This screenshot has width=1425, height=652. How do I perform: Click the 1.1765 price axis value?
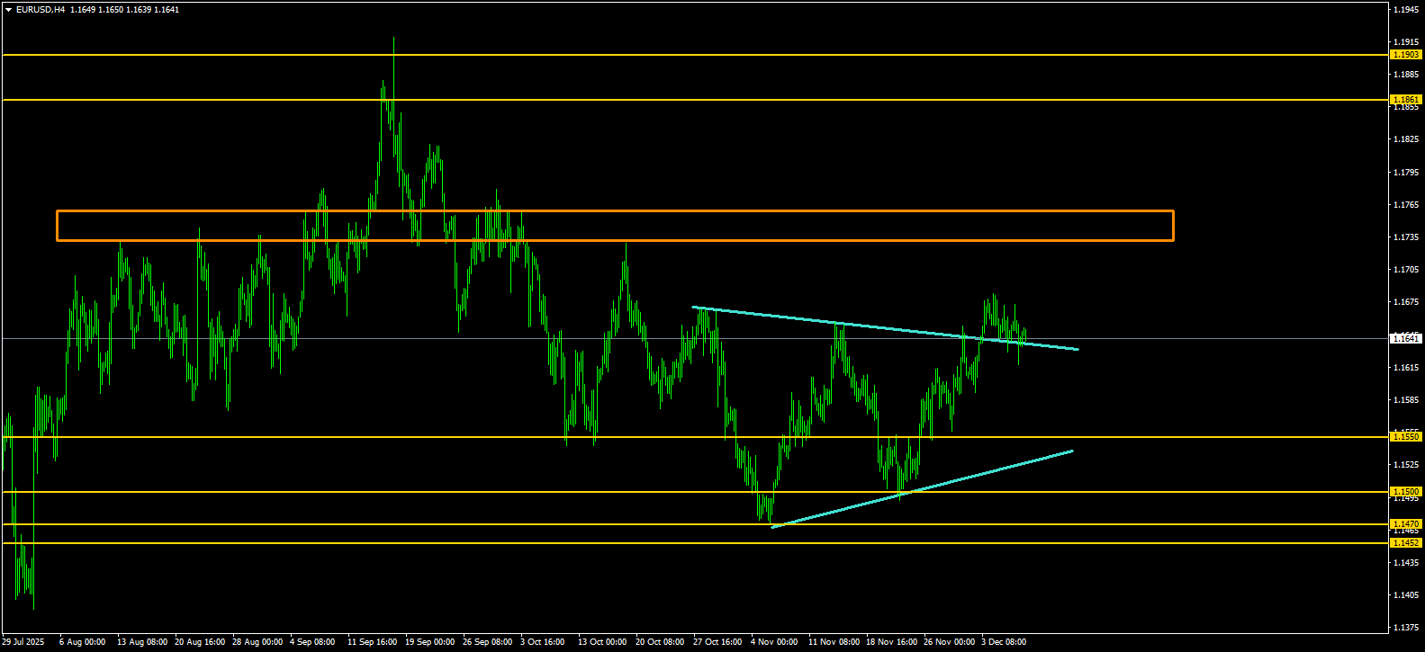1406,205
